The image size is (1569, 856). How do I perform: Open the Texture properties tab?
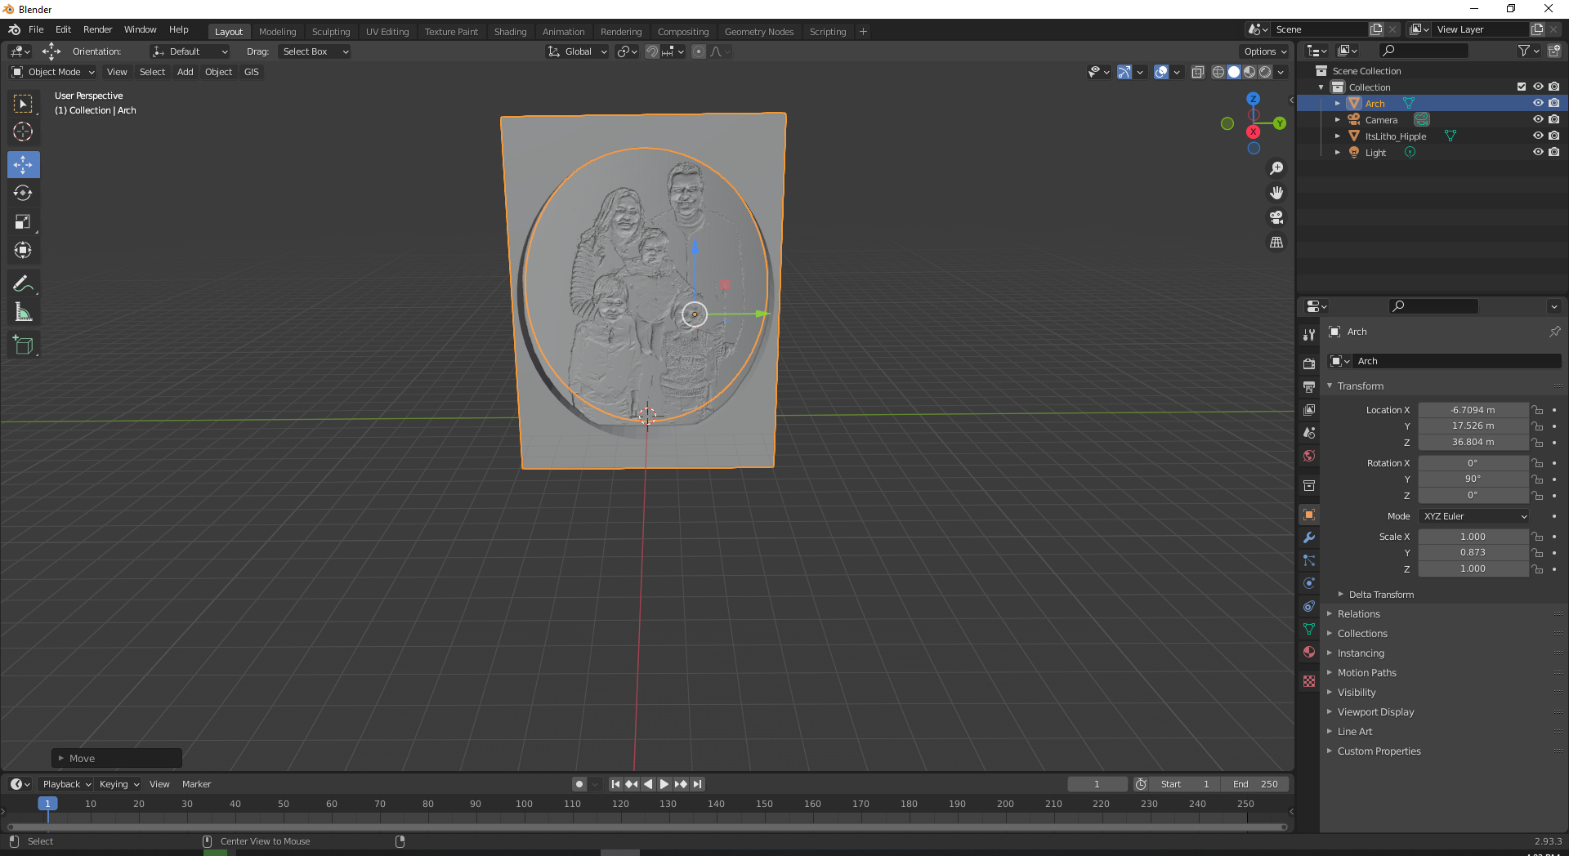point(1309,680)
